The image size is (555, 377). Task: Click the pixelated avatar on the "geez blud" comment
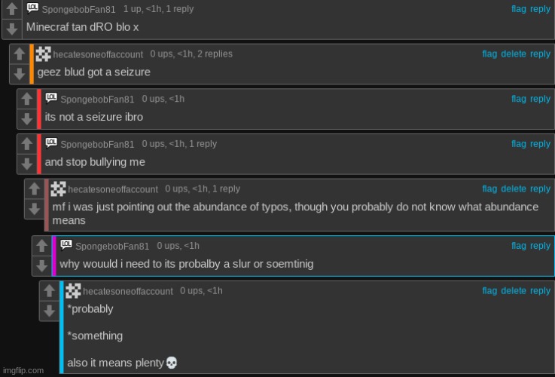pyautogui.click(x=43, y=54)
